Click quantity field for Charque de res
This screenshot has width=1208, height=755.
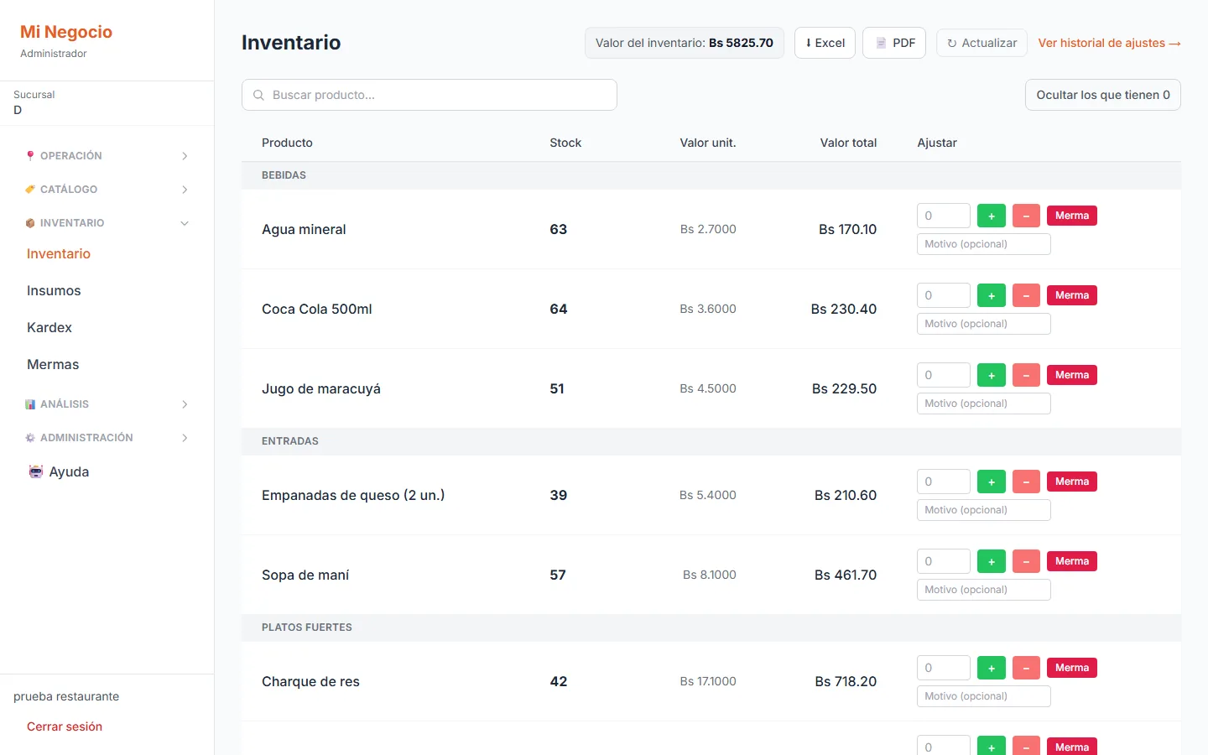tap(944, 668)
